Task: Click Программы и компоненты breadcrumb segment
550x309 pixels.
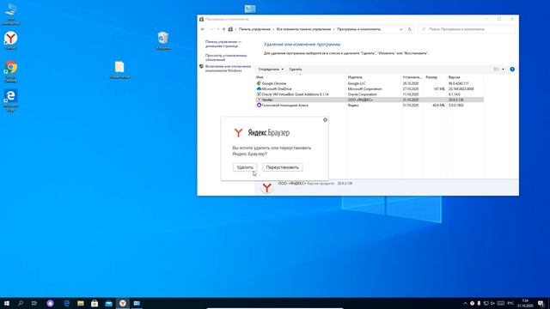Action: point(359,29)
